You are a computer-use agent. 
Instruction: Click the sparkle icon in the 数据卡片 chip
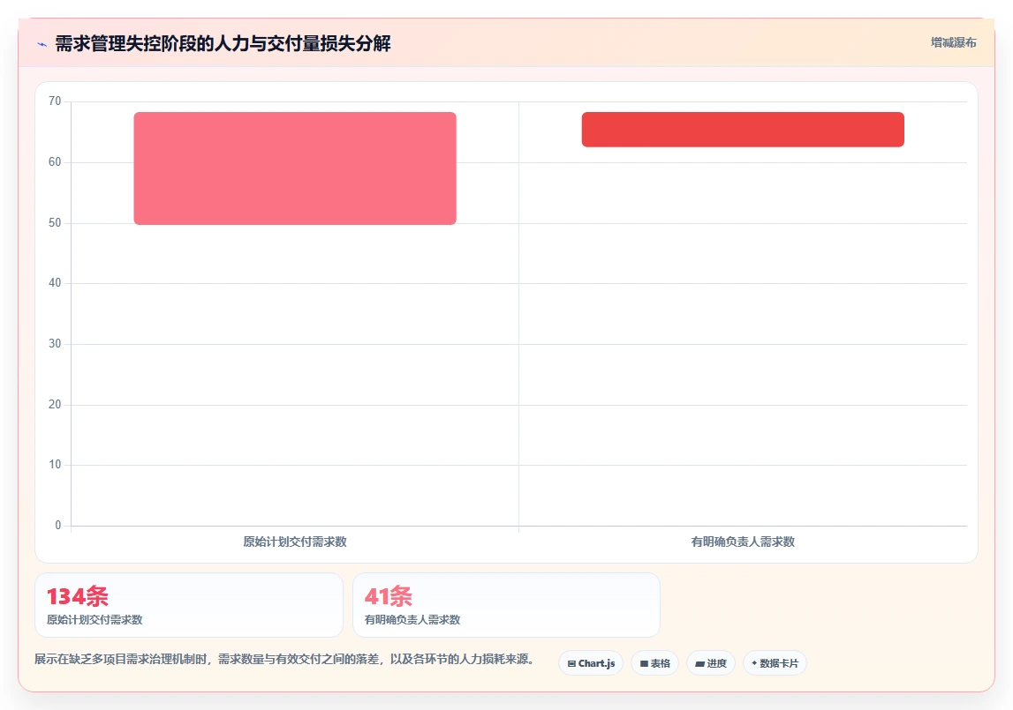click(754, 663)
